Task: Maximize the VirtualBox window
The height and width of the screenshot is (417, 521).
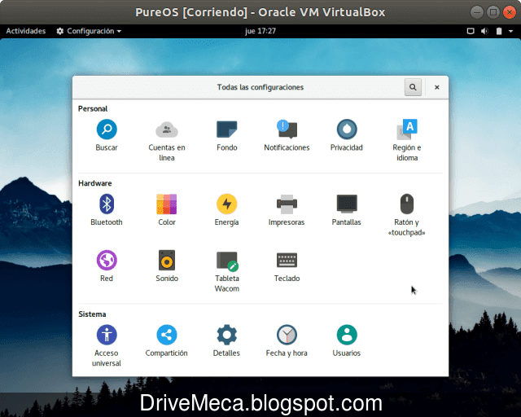Action: pos(493,12)
